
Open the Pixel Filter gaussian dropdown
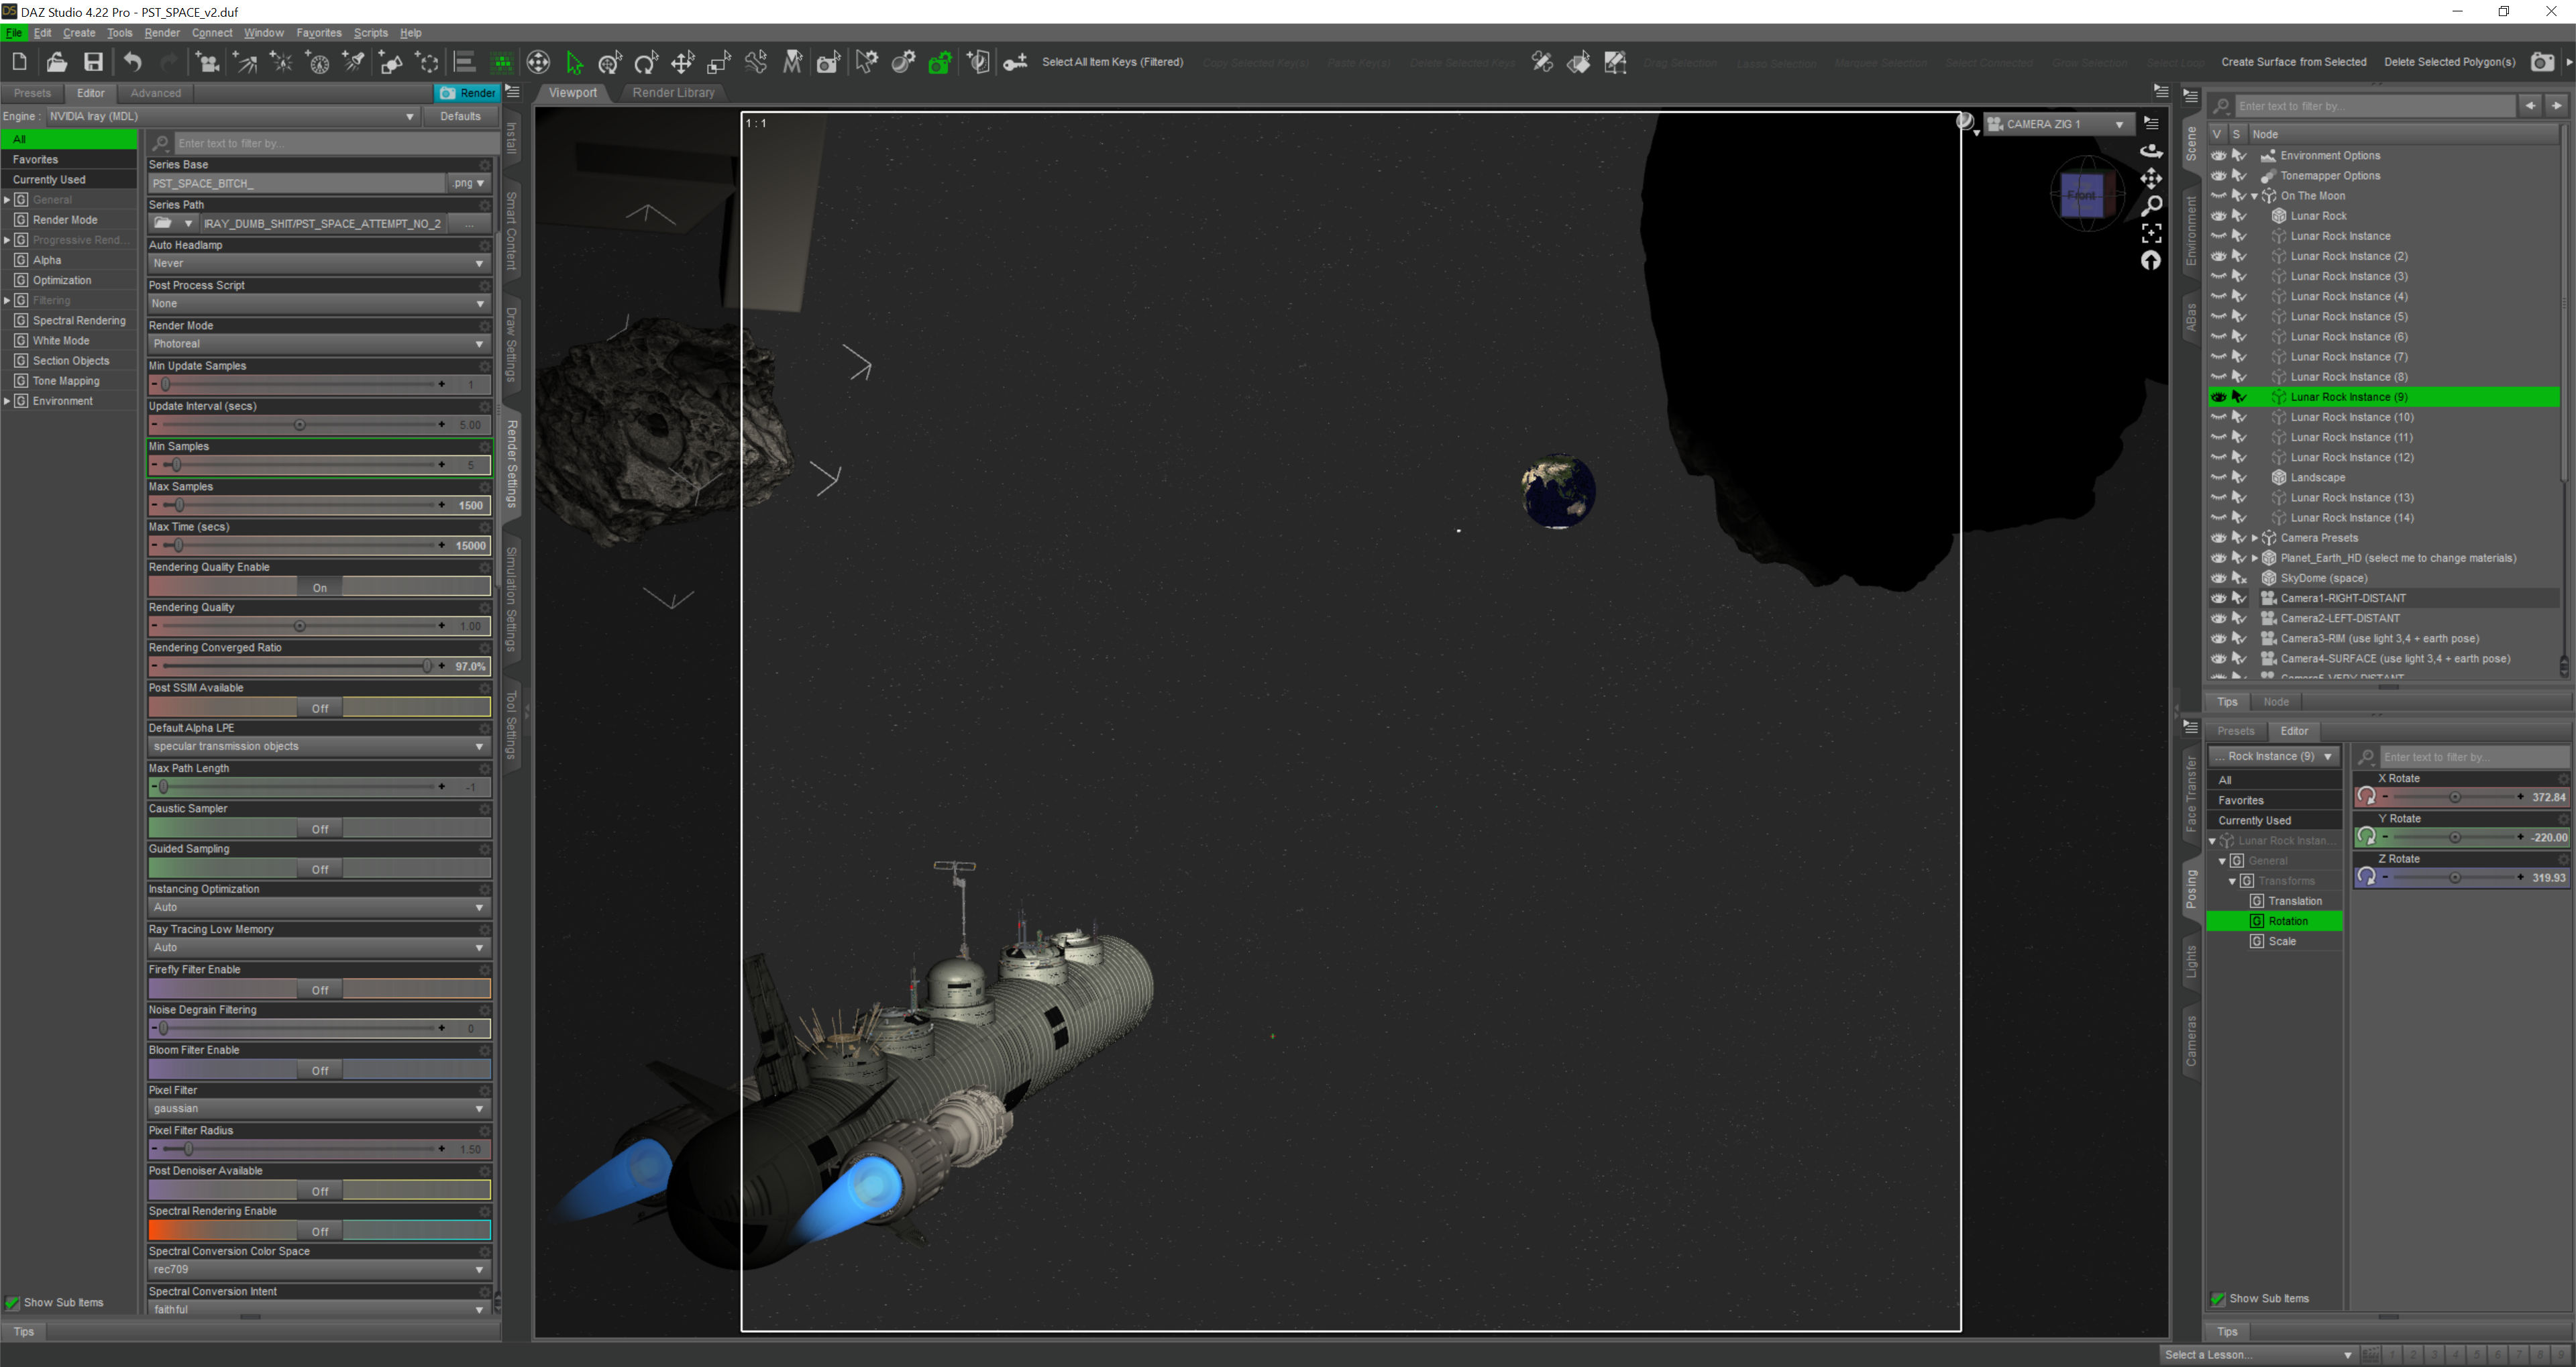[x=319, y=1108]
